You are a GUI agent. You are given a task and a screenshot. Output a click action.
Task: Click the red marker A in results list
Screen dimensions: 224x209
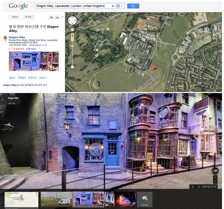click(x=5, y=39)
